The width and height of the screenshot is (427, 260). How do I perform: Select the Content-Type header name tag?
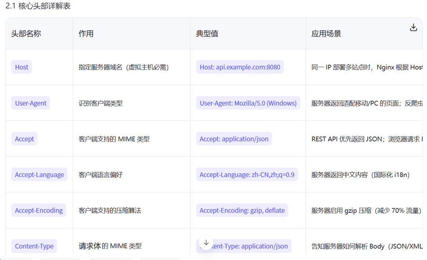click(34, 246)
